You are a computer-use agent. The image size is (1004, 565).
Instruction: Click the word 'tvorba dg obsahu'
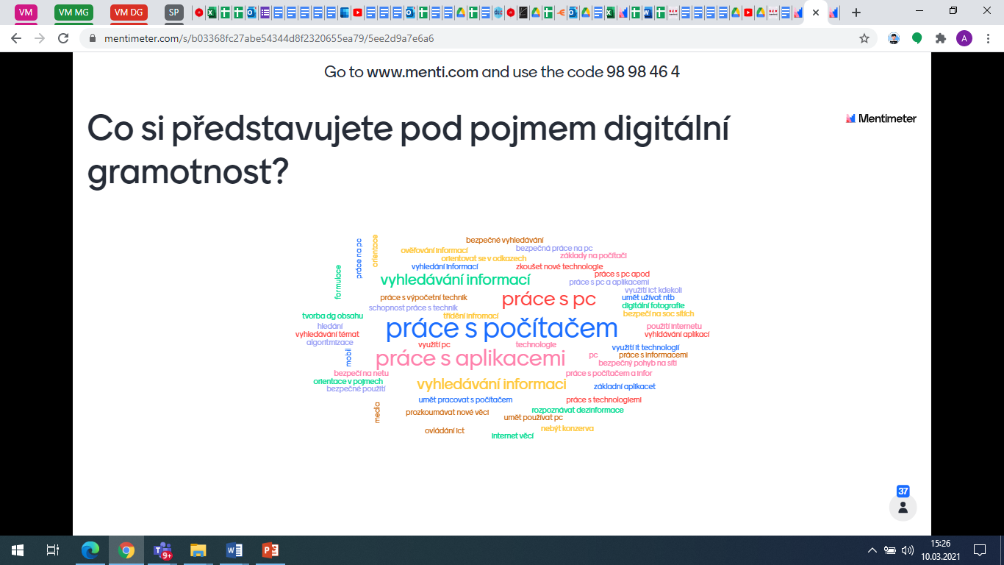point(332,316)
